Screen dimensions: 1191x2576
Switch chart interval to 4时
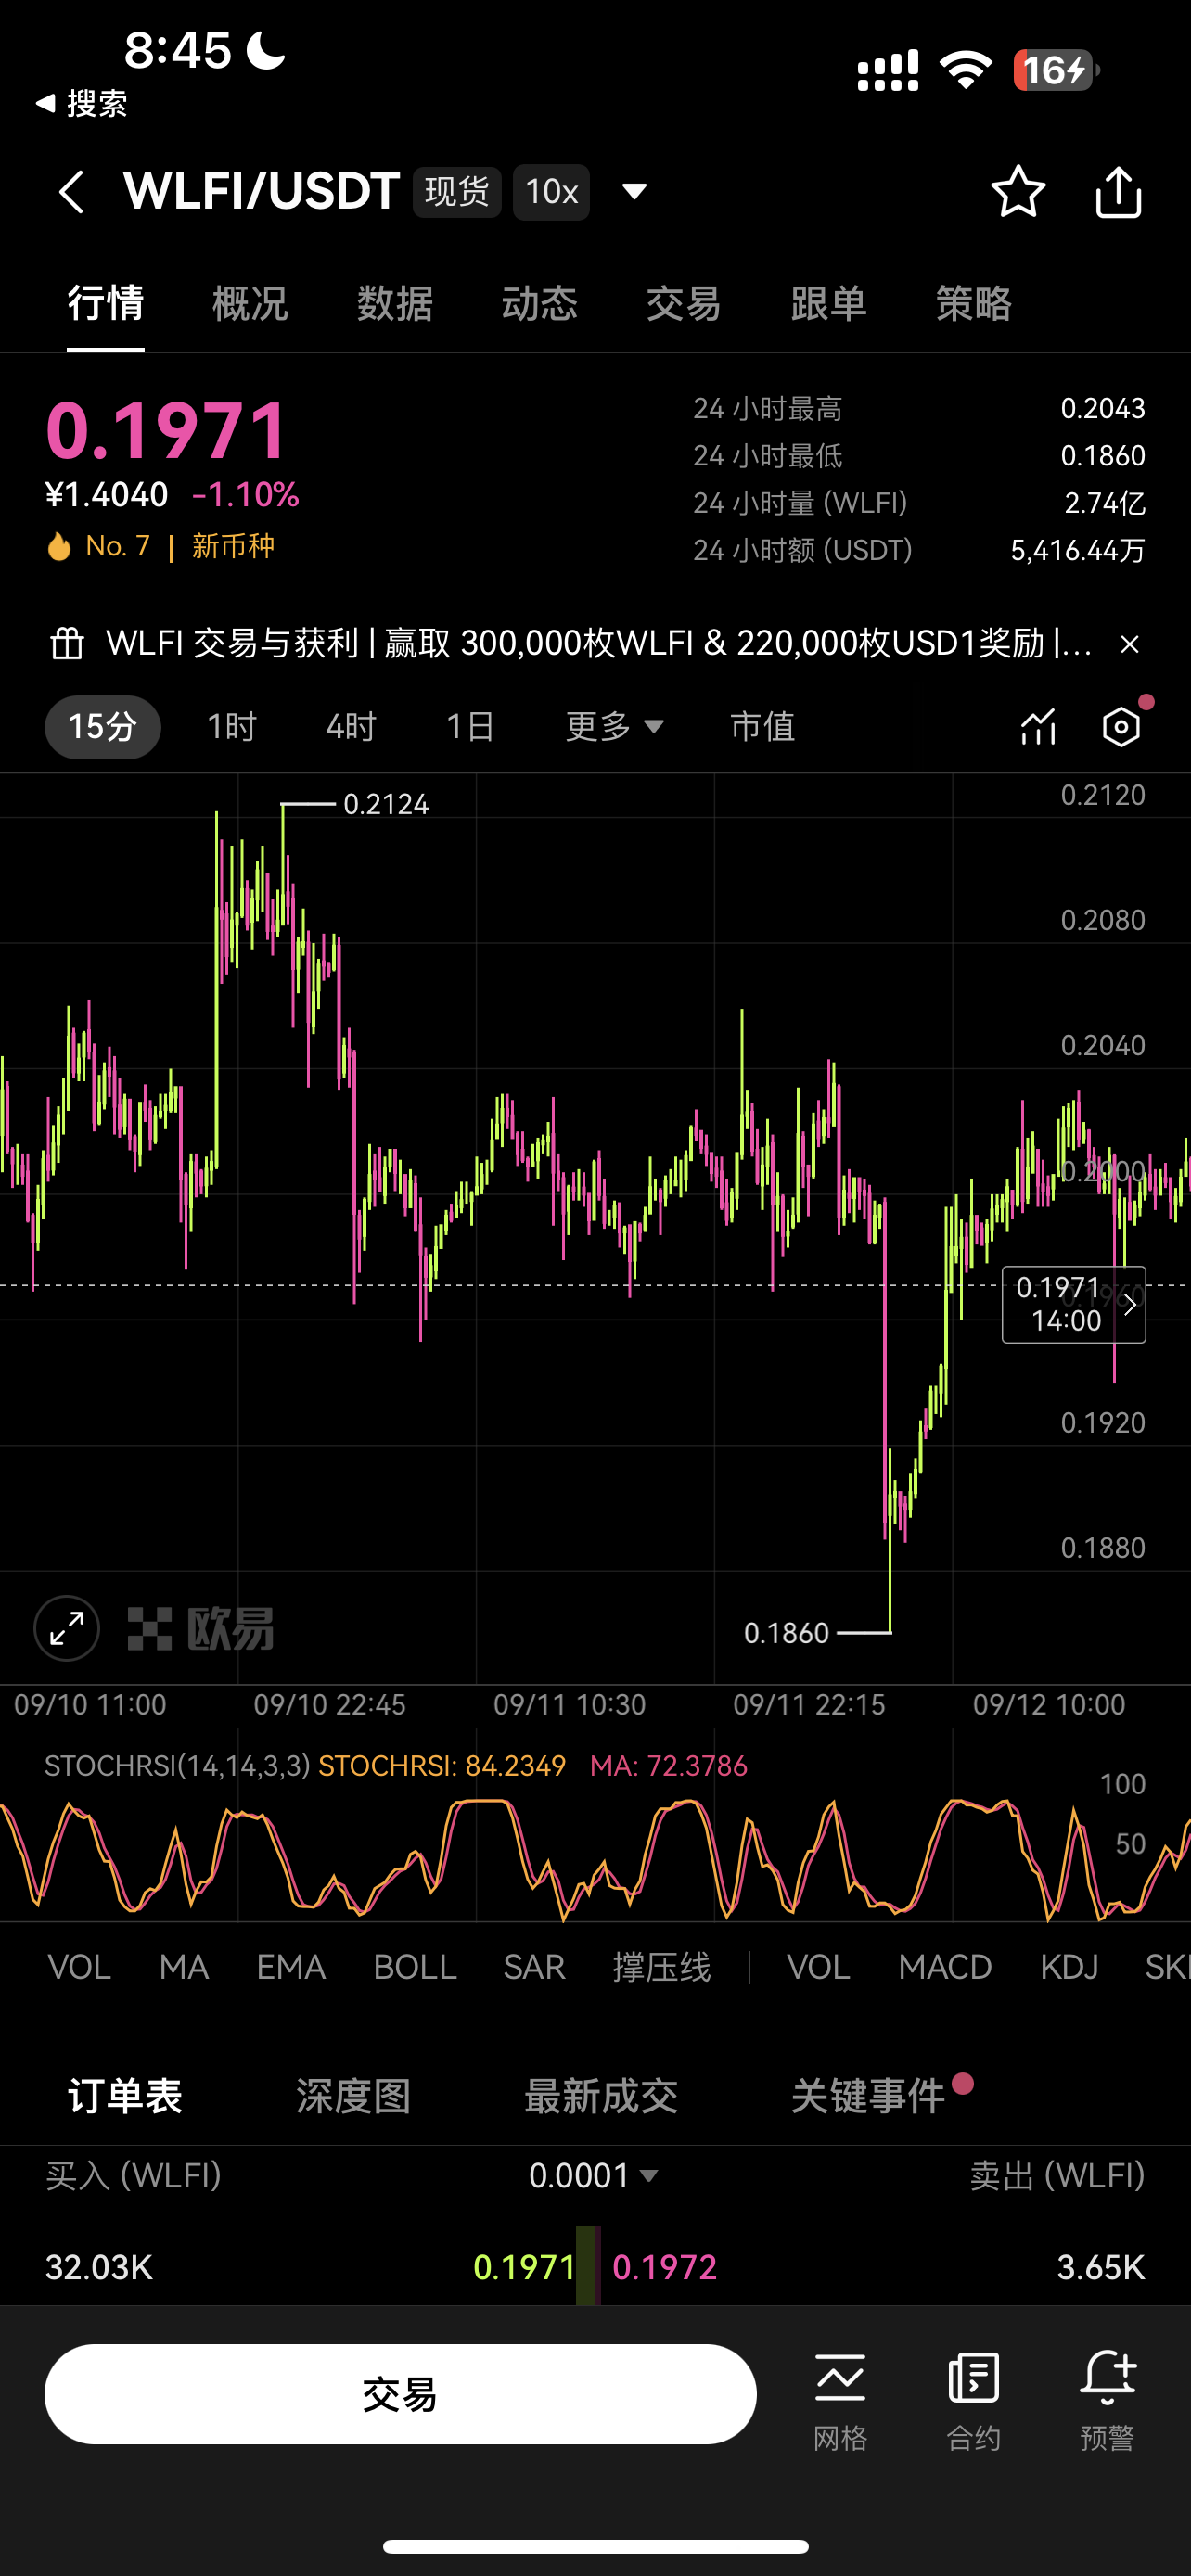tap(351, 727)
